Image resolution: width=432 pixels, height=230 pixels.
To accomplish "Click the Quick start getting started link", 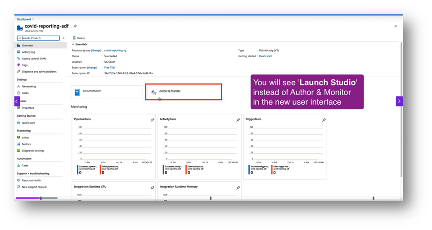I will point(265,56).
